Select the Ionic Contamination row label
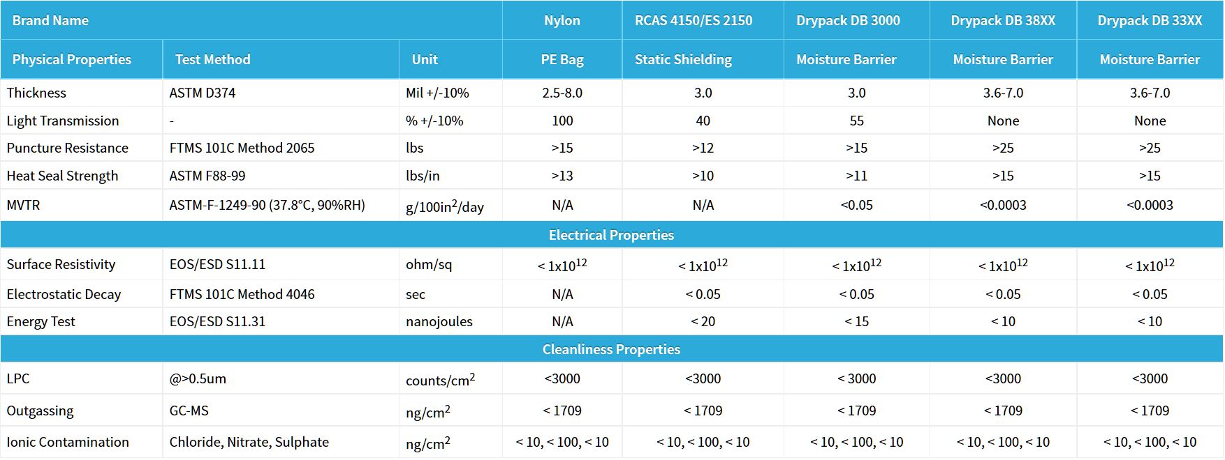1225x460 pixels. pos(68,442)
